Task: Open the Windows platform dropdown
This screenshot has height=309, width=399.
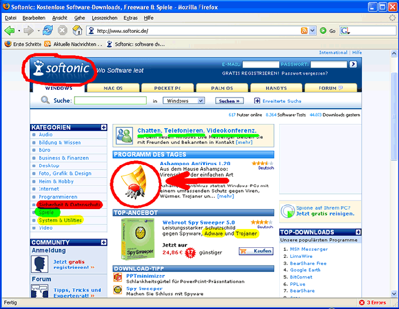Action: pyautogui.click(x=184, y=101)
